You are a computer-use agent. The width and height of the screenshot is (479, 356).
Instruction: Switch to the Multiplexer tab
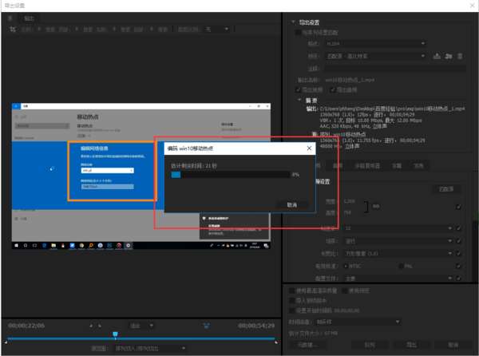pos(367,166)
